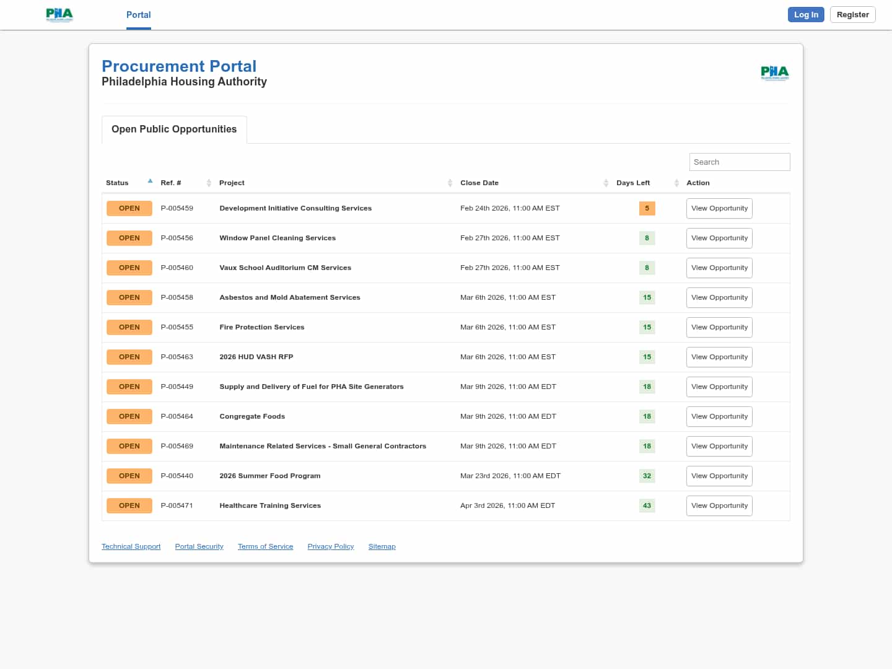Sort table by Ref. # column

coord(209,183)
